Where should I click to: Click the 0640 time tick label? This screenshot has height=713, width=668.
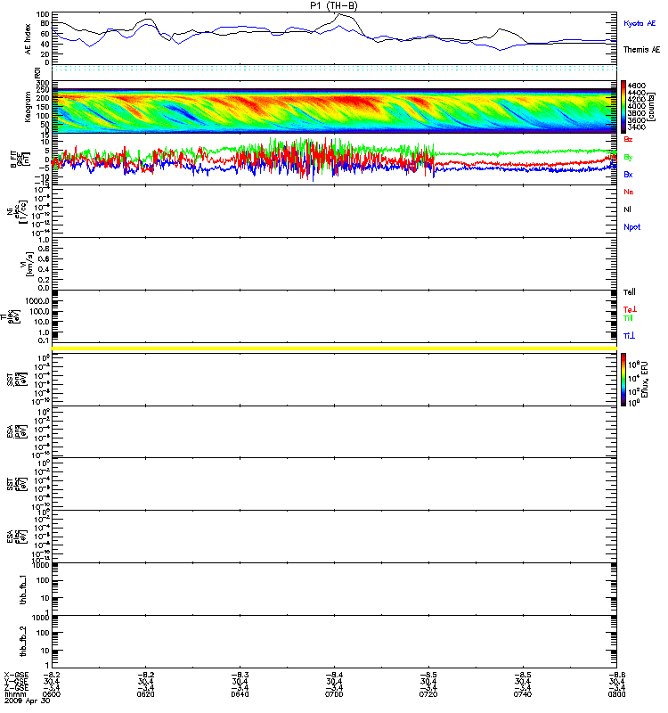click(240, 694)
